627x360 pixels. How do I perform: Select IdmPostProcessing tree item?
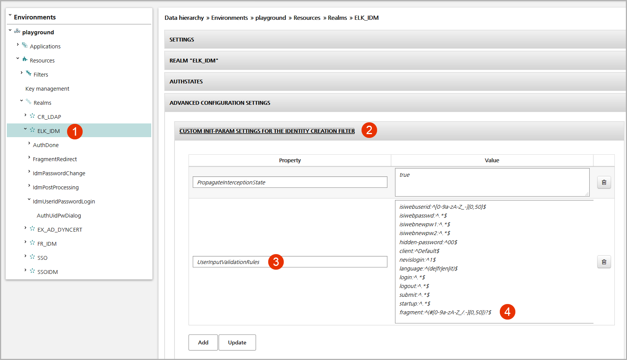pyautogui.click(x=56, y=187)
